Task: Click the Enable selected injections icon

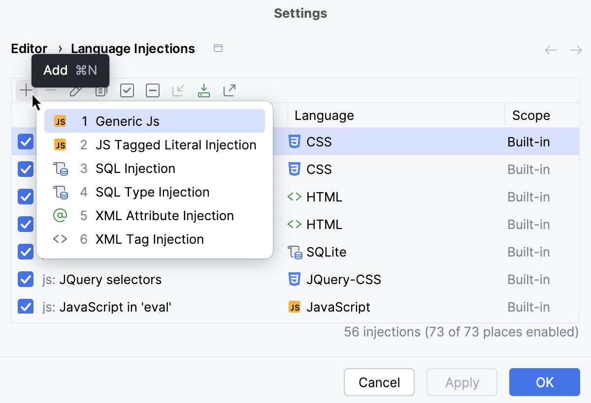Action: [x=127, y=90]
